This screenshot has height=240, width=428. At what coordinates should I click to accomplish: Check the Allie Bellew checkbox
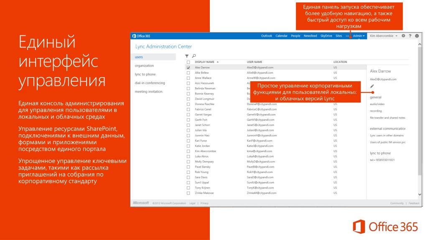pyautogui.click(x=189, y=72)
